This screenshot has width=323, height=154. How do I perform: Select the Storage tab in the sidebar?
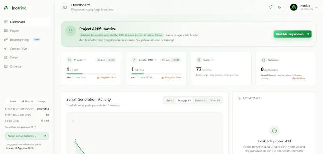41,102
